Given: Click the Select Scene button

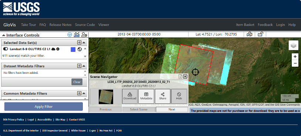Looking at the screenshot, I should (139, 109).
